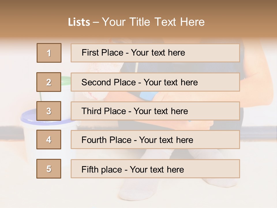The width and height of the screenshot is (277, 208).
Task: Click the bold word Lists in title
Action: tap(79, 22)
